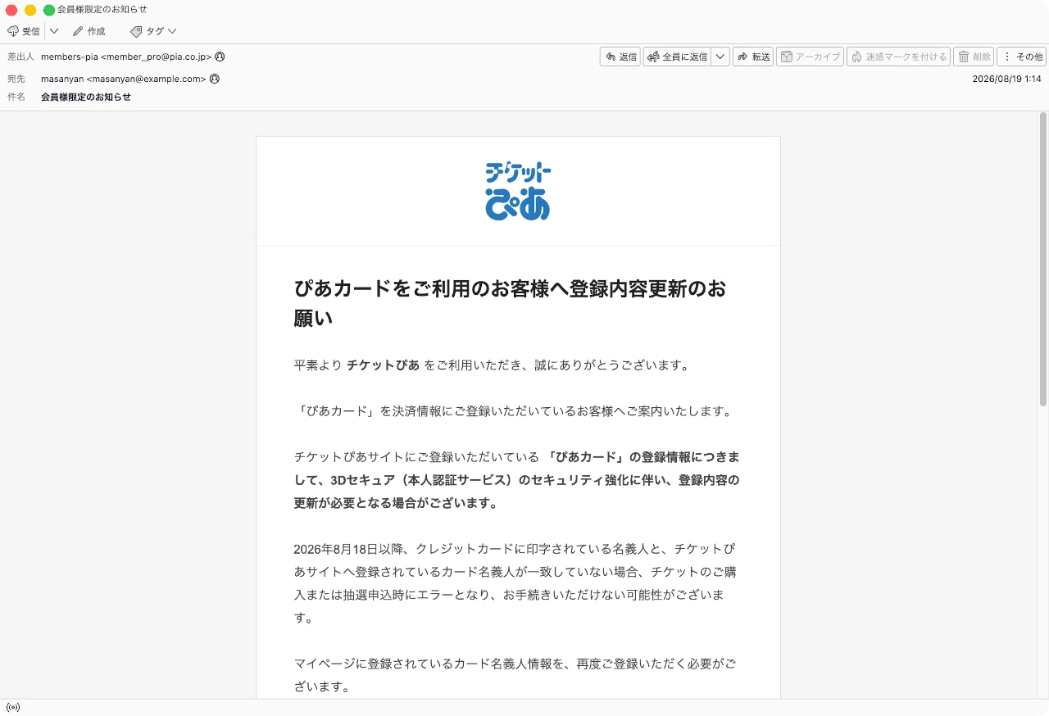Forward the message with 転送
This screenshot has height=716, width=1049.
click(753, 57)
